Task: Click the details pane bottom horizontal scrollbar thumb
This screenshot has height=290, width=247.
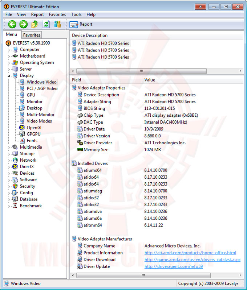Action: point(143,275)
